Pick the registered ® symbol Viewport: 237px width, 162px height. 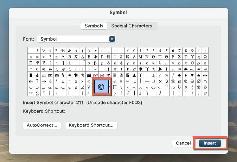click(x=199, y=87)
